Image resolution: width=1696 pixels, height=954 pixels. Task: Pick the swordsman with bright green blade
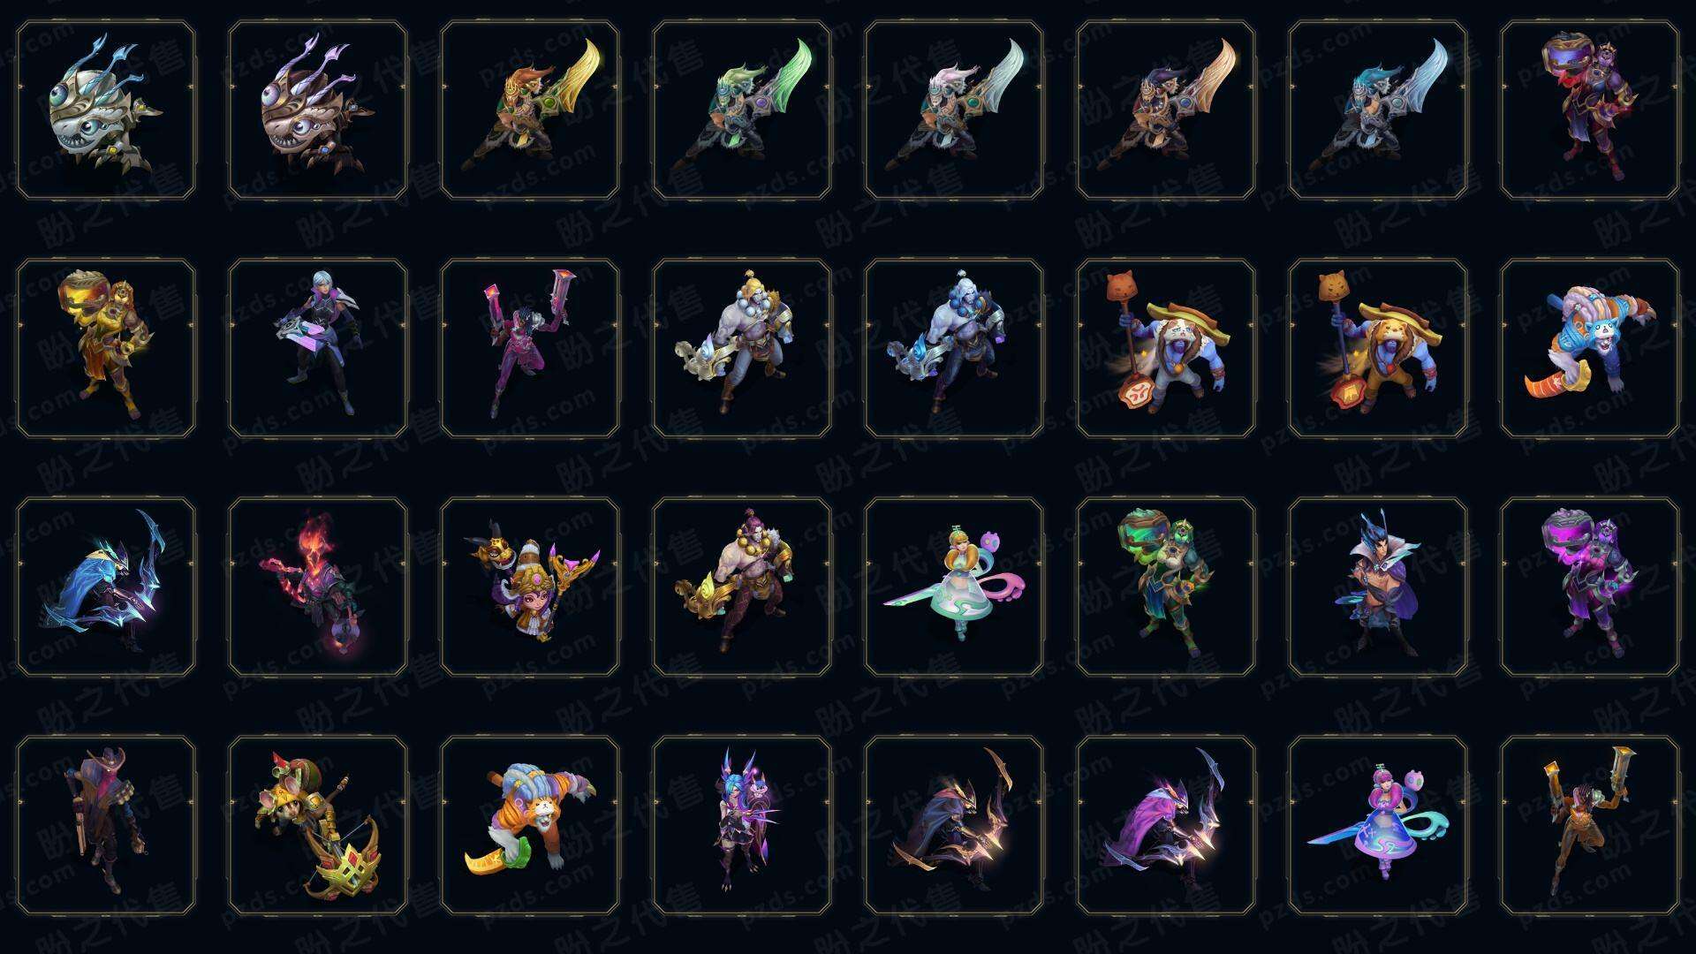[x=742, y=110]
